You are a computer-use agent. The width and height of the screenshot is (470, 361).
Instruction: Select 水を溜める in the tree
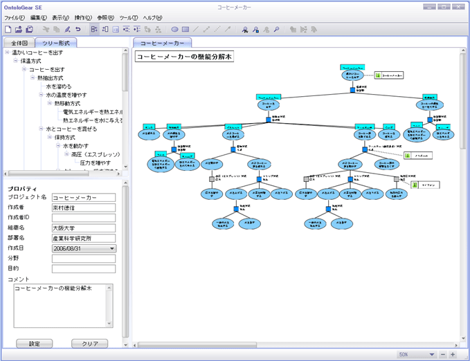(x=59, y=86)
